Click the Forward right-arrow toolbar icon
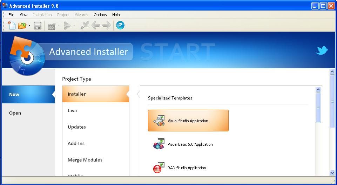Screen dimensions: 337x185 pyautogui.click(x=107, y=25)
